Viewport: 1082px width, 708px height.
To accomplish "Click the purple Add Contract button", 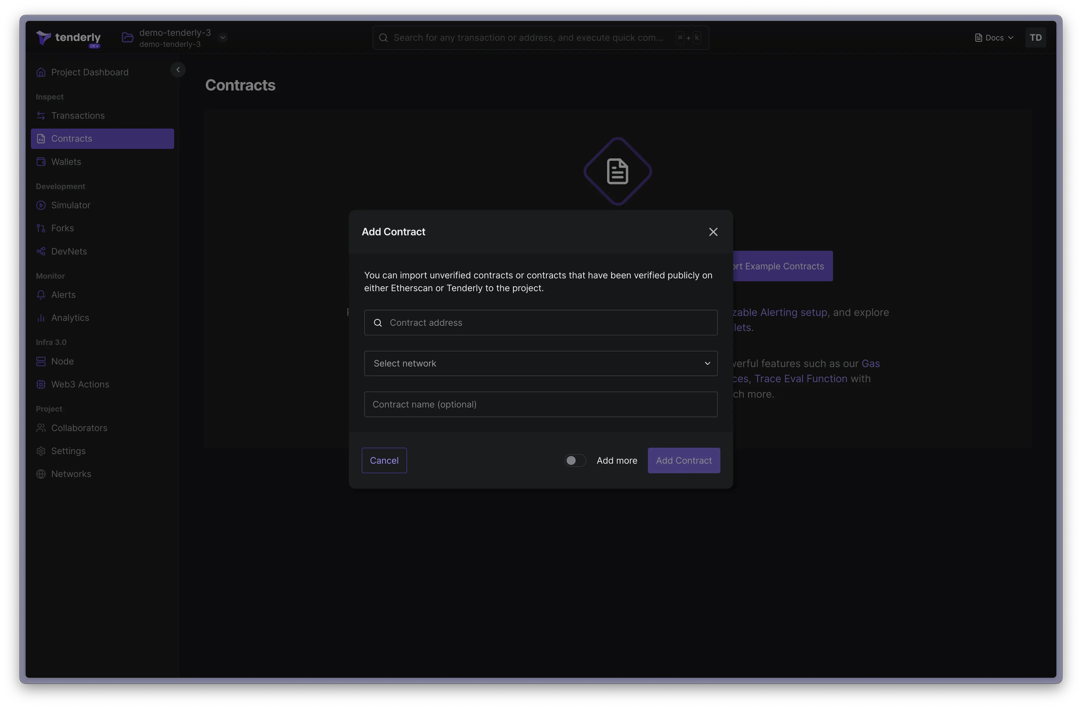I will [x=683, y=460].
